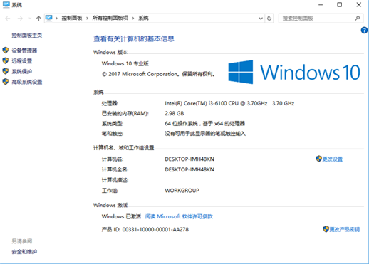Expand chevron after computer icon in address bar

56,18
